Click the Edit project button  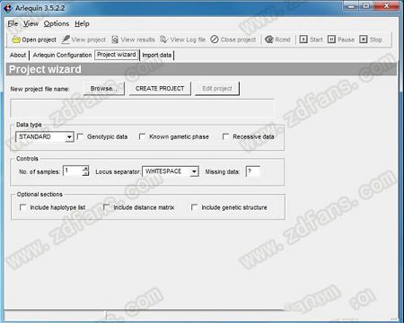[x=217, y=89]
